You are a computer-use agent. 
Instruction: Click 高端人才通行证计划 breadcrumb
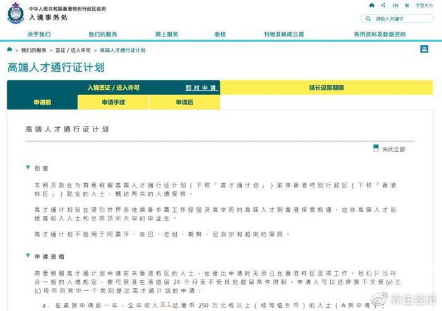point(122,50)
